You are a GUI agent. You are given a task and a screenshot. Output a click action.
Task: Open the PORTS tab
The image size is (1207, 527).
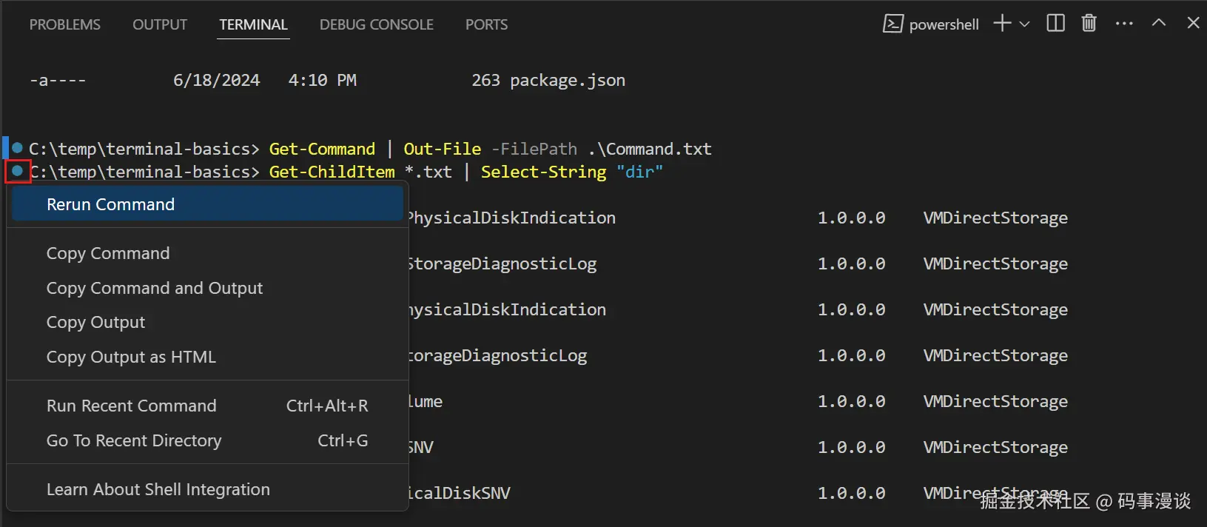pos(486,24)
